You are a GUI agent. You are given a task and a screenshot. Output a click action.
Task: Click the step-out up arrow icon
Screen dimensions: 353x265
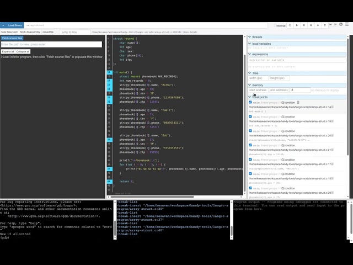[x=325, y=25]
